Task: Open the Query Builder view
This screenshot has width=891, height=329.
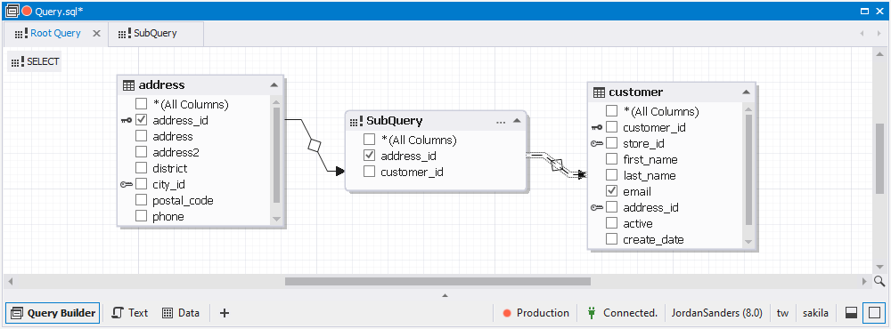Action: tap(53, 313)
